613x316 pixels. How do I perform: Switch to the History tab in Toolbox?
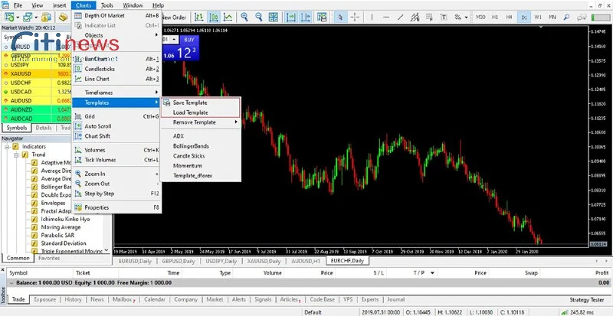[73, 300]
